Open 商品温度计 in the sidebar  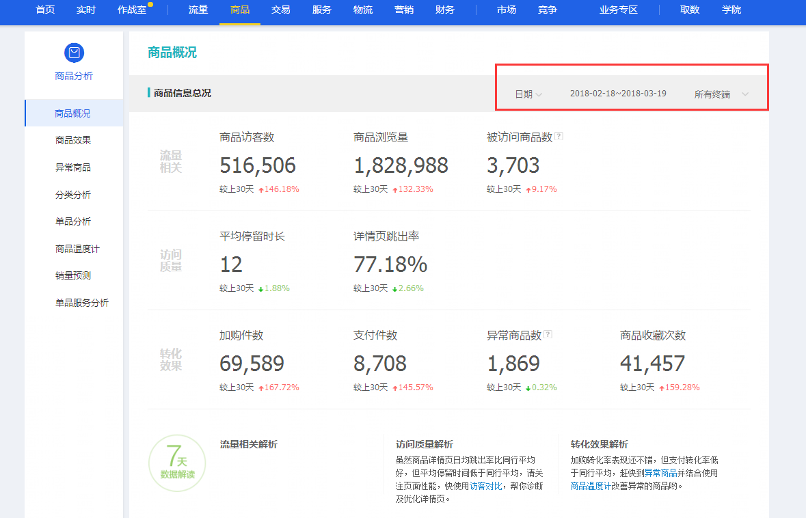coord(78,249)
